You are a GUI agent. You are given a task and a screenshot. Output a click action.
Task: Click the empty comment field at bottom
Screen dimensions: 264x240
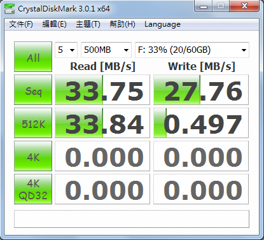[132, 219]
